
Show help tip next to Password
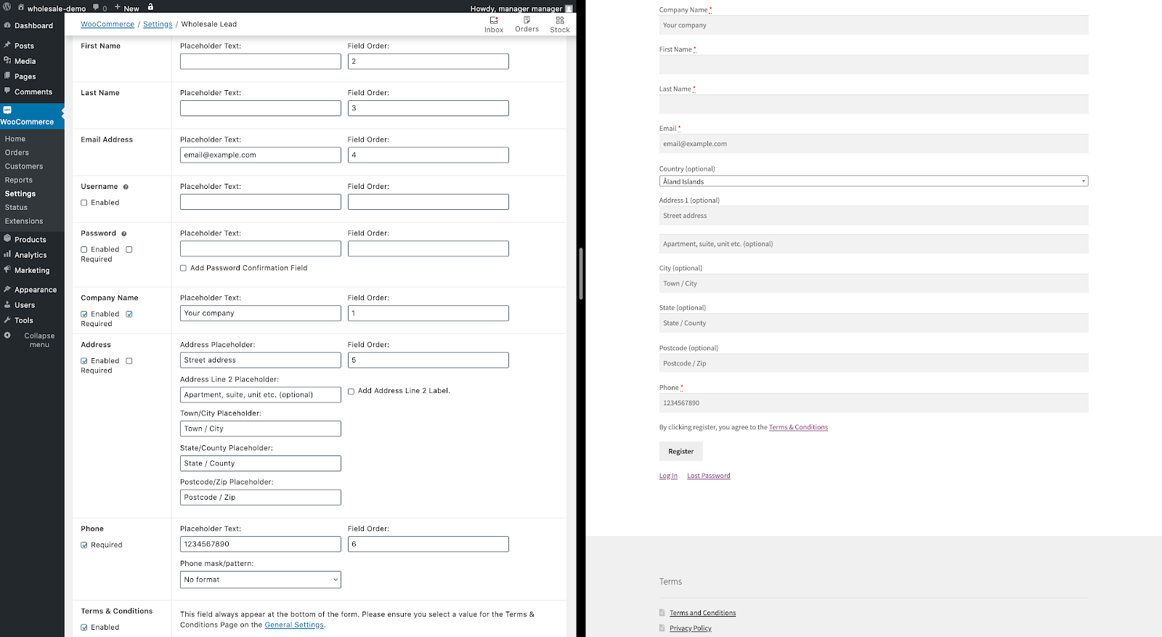tap(124, 234)
